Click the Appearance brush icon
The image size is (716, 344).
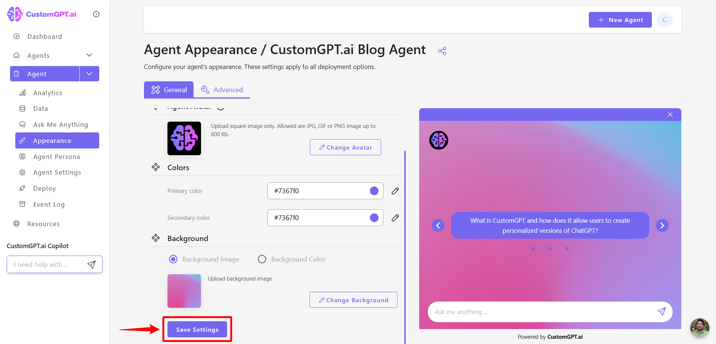(x=22, y=141)
